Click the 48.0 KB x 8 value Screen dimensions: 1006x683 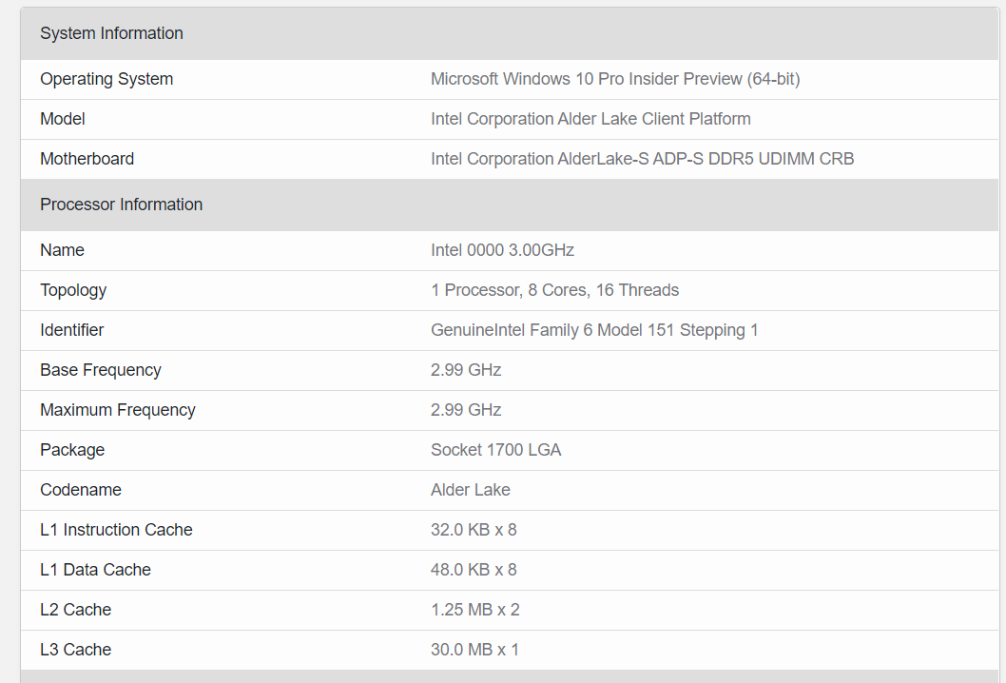pyautogui.click(x=474, y=570)
